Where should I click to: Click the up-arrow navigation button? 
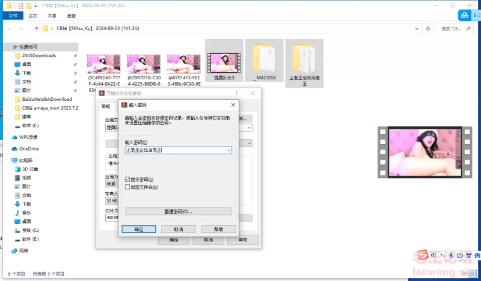37,28
